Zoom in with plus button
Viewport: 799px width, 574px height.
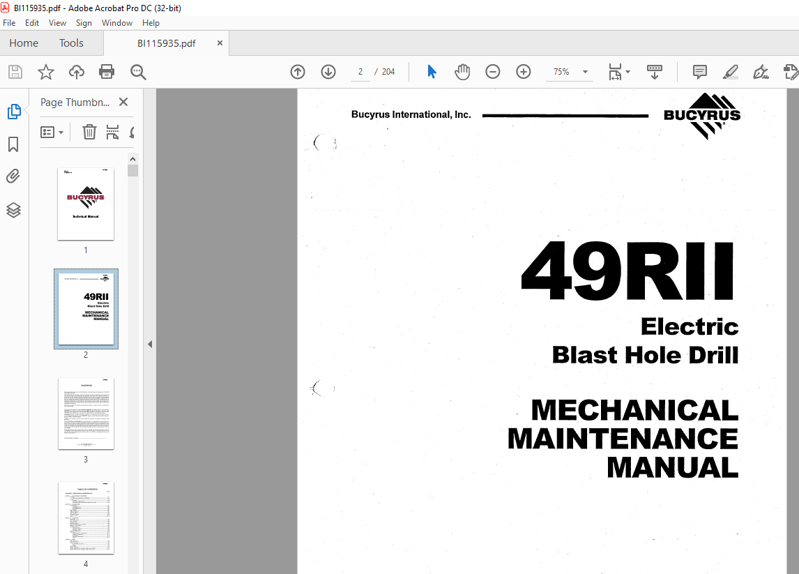pos(524,72)
